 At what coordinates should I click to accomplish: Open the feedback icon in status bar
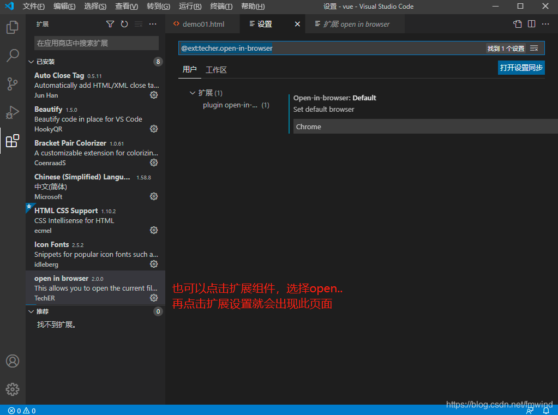[530, 411]
